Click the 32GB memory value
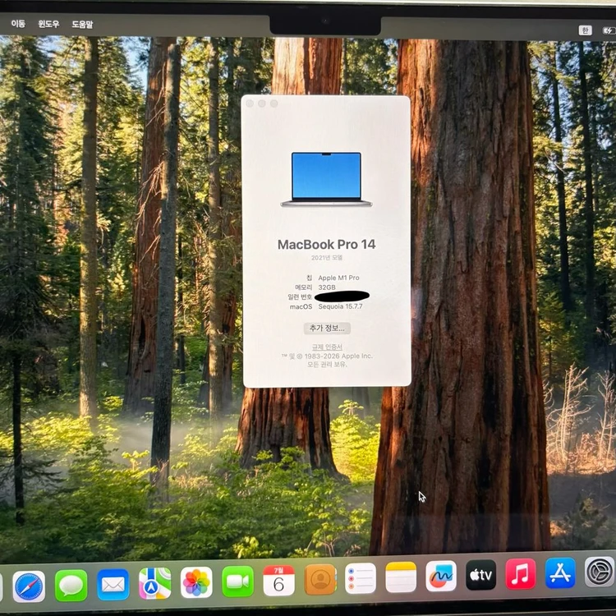 [x=327, y=287]
